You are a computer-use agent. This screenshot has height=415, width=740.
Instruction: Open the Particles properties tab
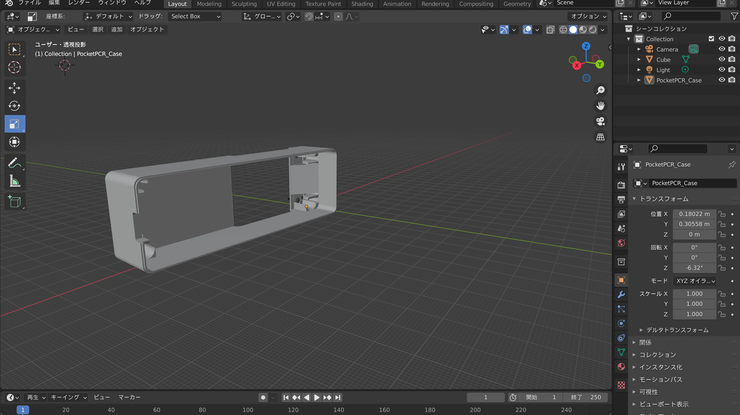(x=621, y=309)
